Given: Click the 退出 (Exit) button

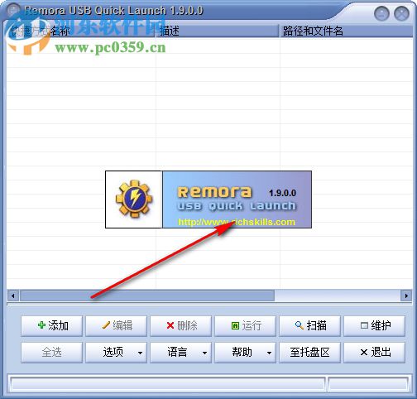Looking at the screenshot, I should pos(374,353).
